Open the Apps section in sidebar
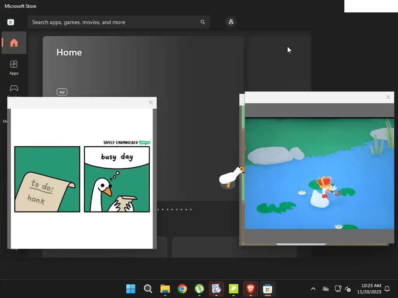This screenshot has height=298, width=398. (14, 68)
